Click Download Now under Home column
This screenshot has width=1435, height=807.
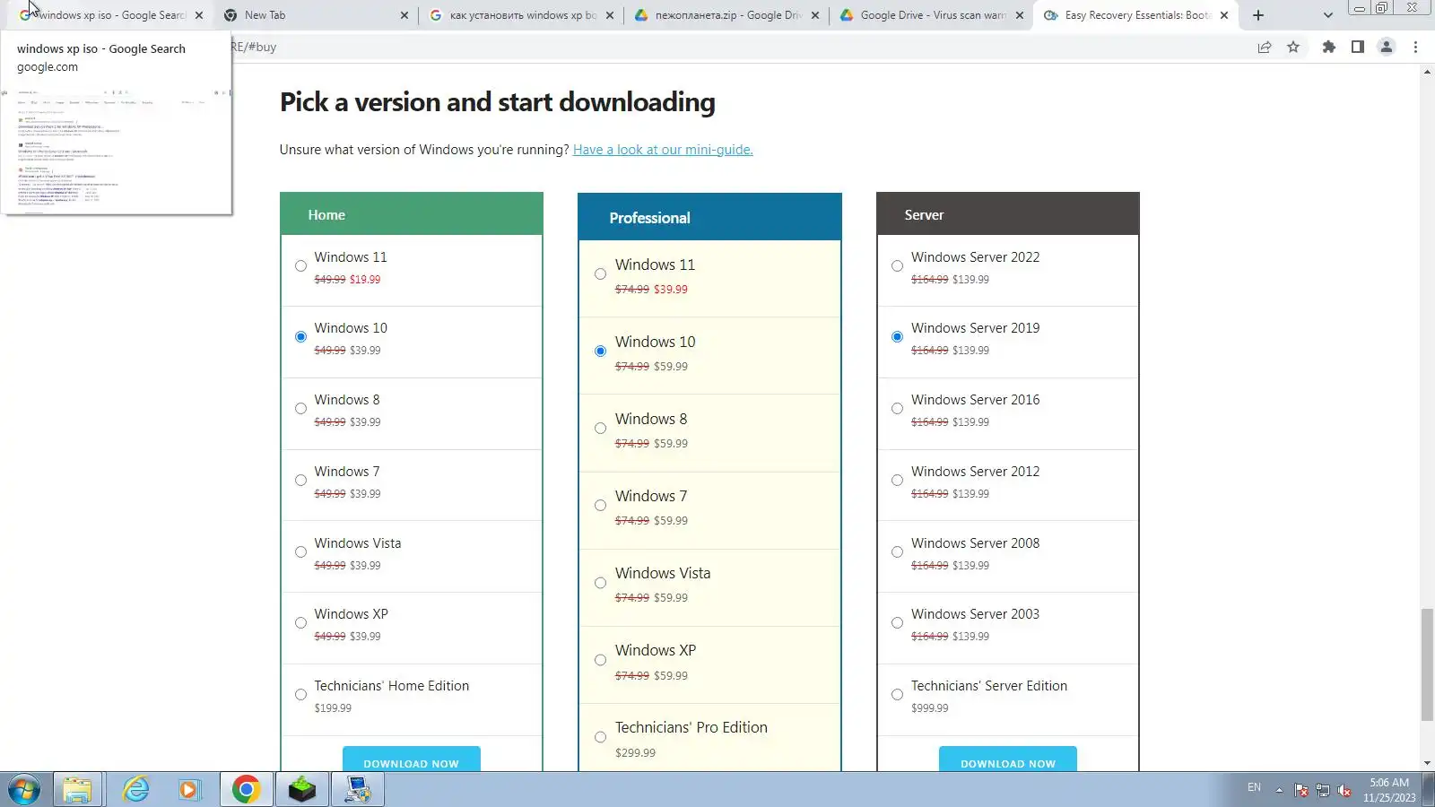coord(412,759)
